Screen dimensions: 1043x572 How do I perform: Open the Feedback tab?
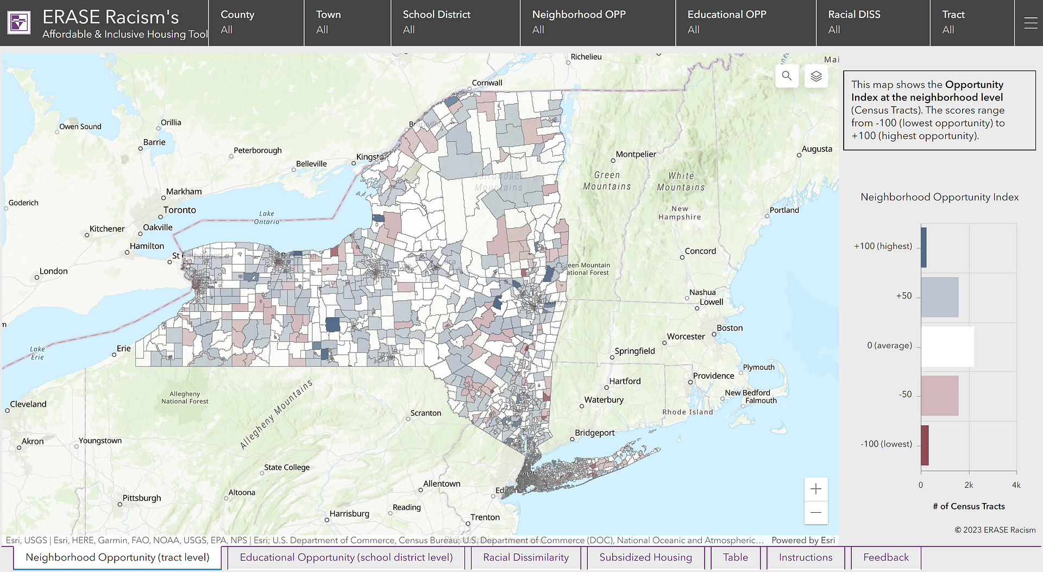pos(886,558)
